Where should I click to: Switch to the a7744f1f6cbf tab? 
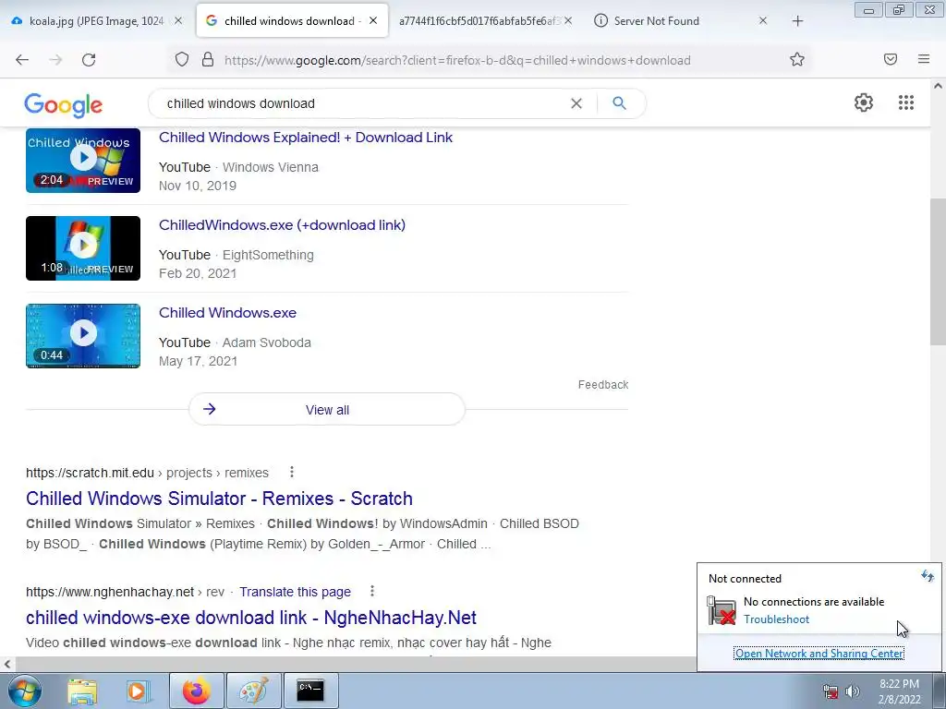[x=479, y=21]
